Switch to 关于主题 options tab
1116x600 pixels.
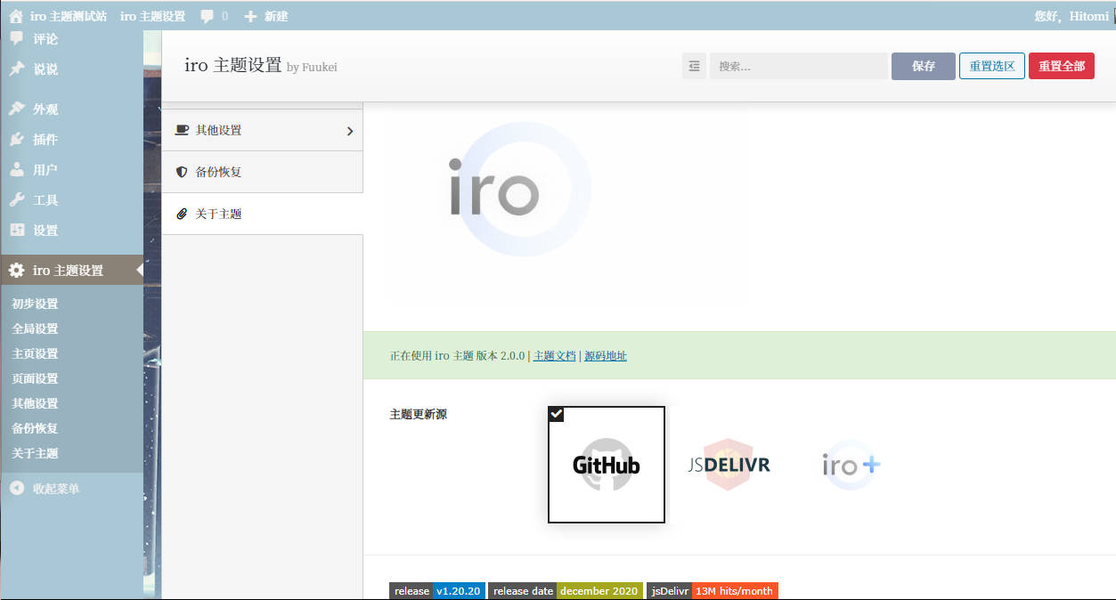tap(263, 214)
